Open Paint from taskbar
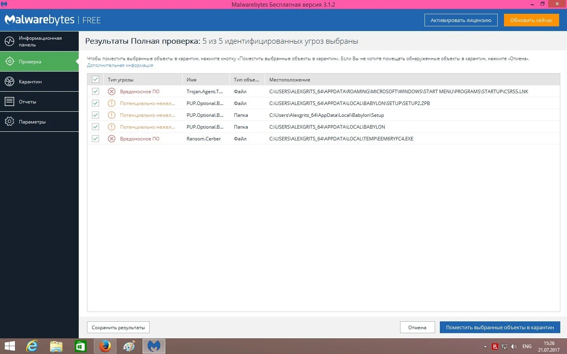 129,346
